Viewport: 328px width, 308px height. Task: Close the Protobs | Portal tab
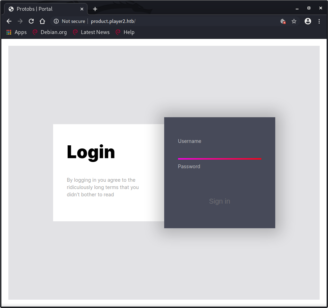point(82,9)
